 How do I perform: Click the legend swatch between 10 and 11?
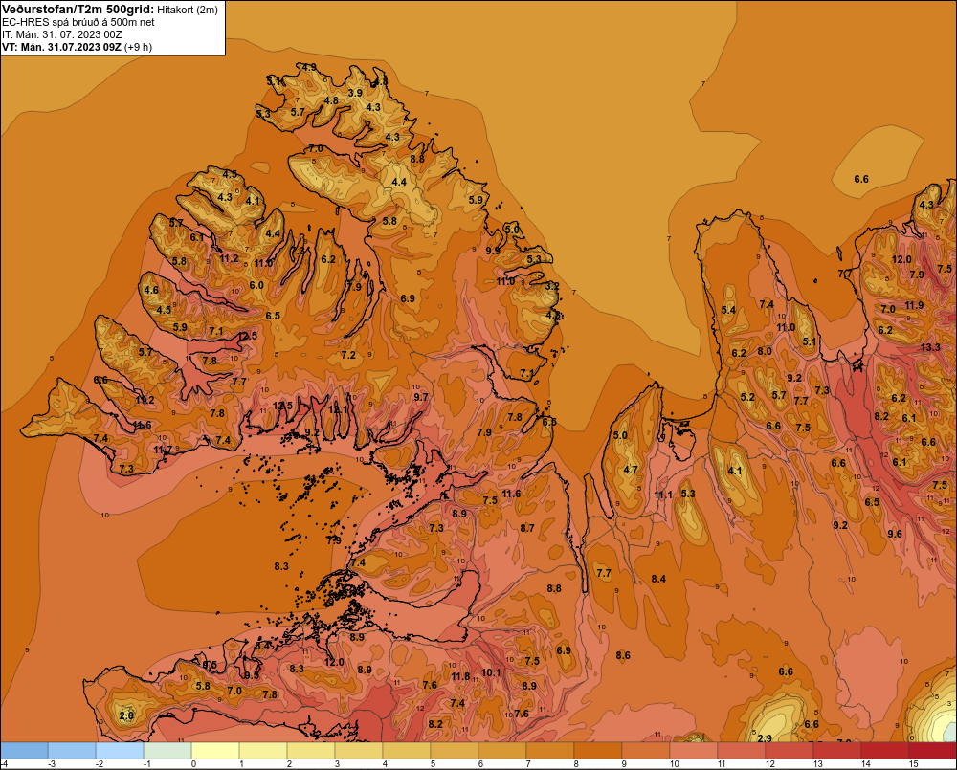tap(693, 751)
